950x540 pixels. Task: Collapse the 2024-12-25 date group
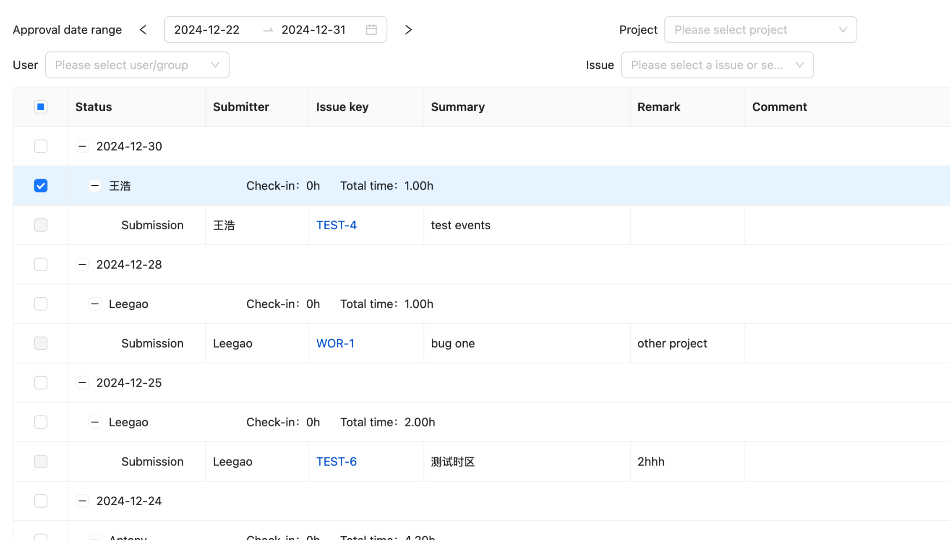pos(82,383)
